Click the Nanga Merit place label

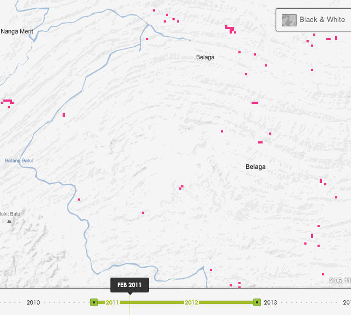coord(17,31)
